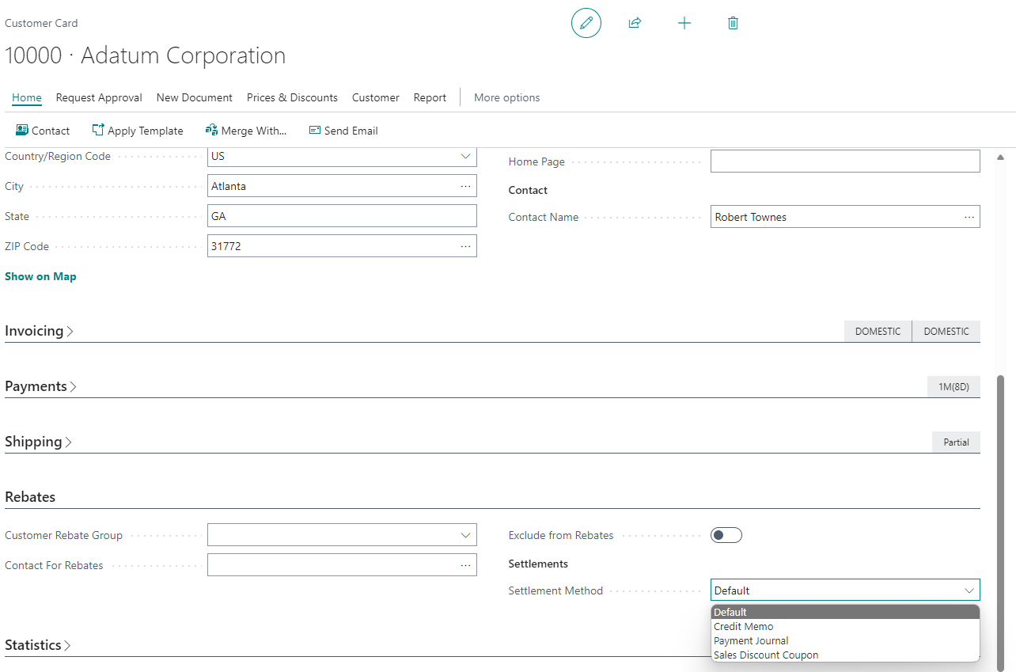Viewport: 1016px width, 672px height.
Task: Click the Country/Region Code field US
Action: (342, 156)
